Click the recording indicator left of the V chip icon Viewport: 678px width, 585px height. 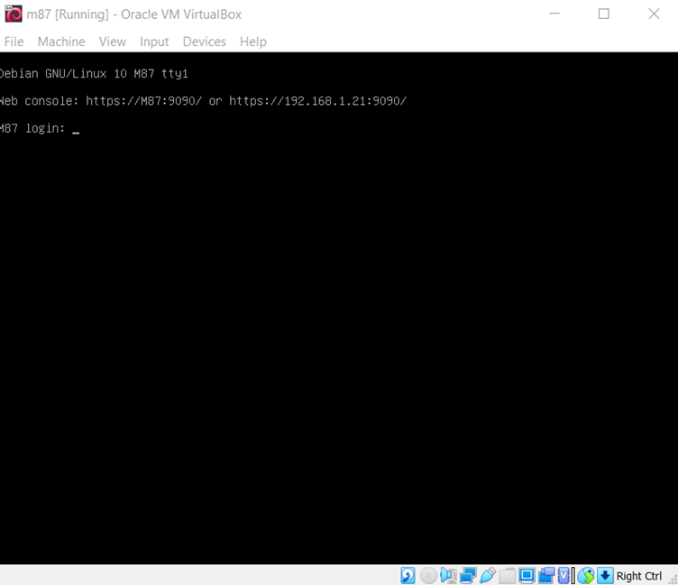coord(546,575)
